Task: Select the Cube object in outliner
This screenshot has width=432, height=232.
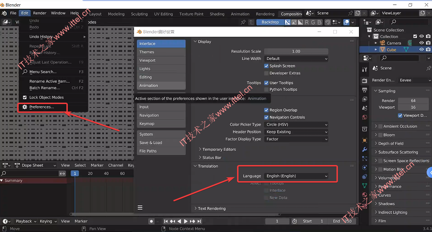Action: click(x=391, y=50)
